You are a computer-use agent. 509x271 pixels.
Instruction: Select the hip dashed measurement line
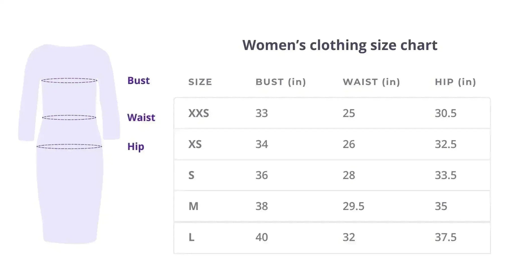click(69, 147)
